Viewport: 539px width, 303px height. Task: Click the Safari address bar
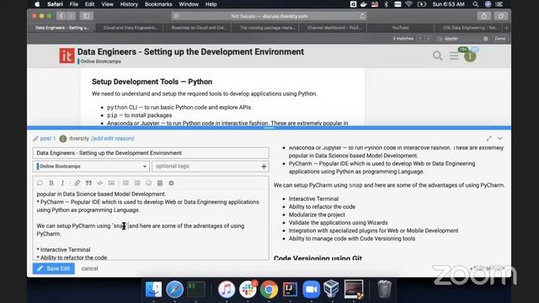(x=269, y=16)
